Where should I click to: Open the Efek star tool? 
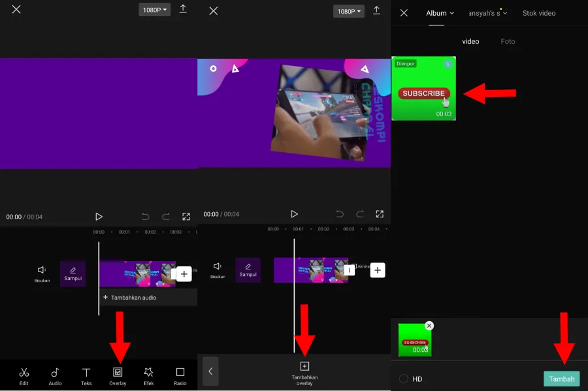tap(149, 376)
